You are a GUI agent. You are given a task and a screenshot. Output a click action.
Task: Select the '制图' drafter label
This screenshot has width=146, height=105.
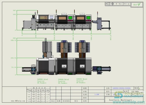[x=85, y=88]
